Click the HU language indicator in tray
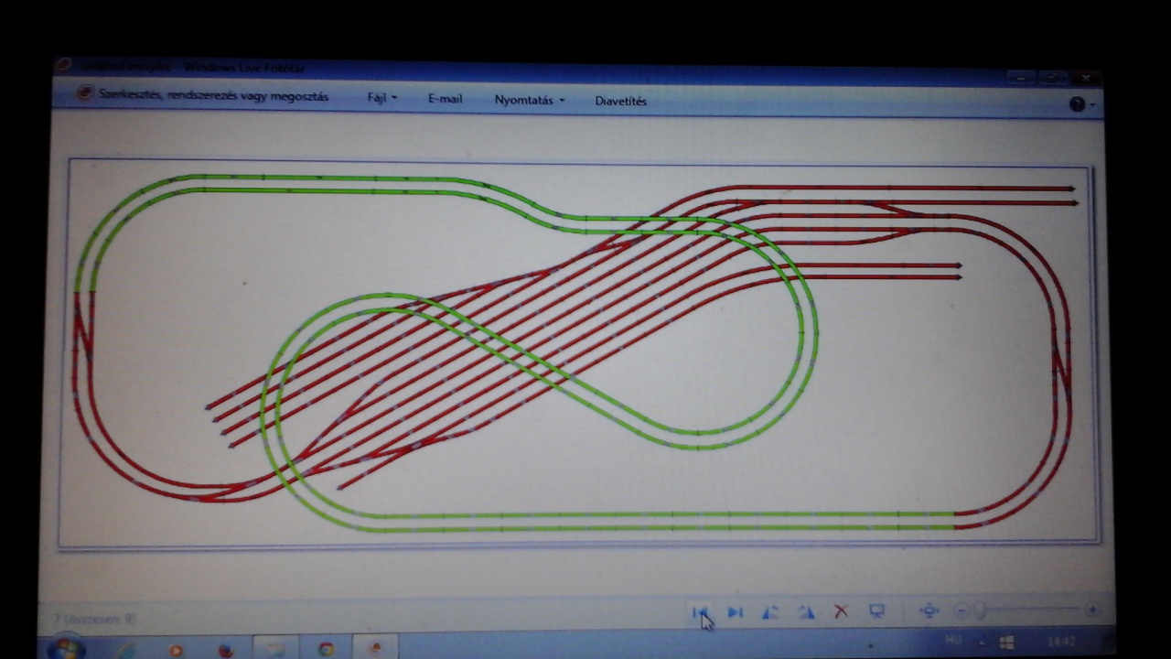The width and height of the screenshot is (1171, 659). pyautogui.click(x=954, y=641)
